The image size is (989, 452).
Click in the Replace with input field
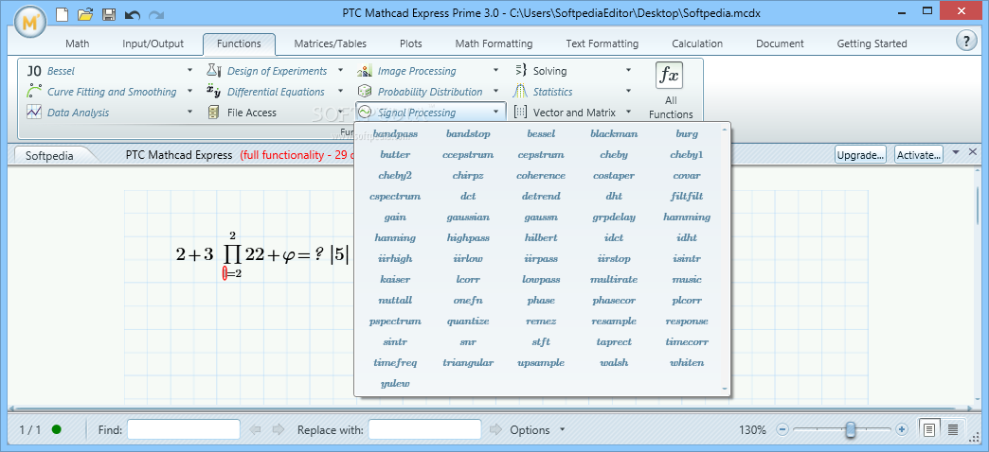click(x=425, y=430)
